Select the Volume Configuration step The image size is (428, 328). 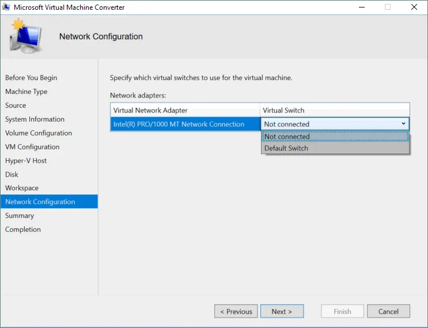39,133
